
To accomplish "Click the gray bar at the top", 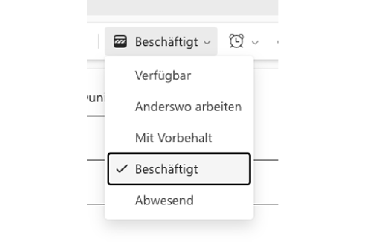I will point(183,7).
